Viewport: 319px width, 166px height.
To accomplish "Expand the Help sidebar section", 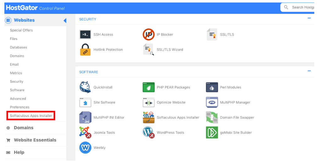I will [x=36, y=152].
